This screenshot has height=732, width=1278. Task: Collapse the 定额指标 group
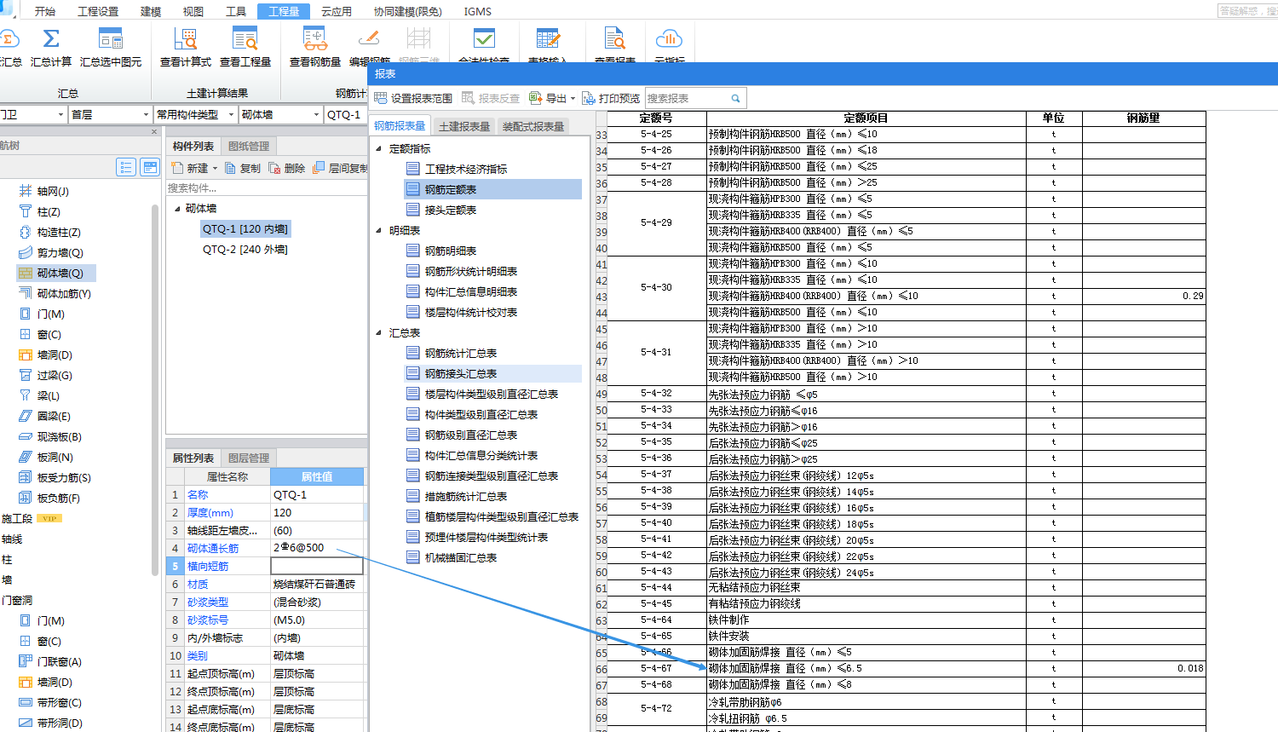pyautogui.click(x=379, y=148)
